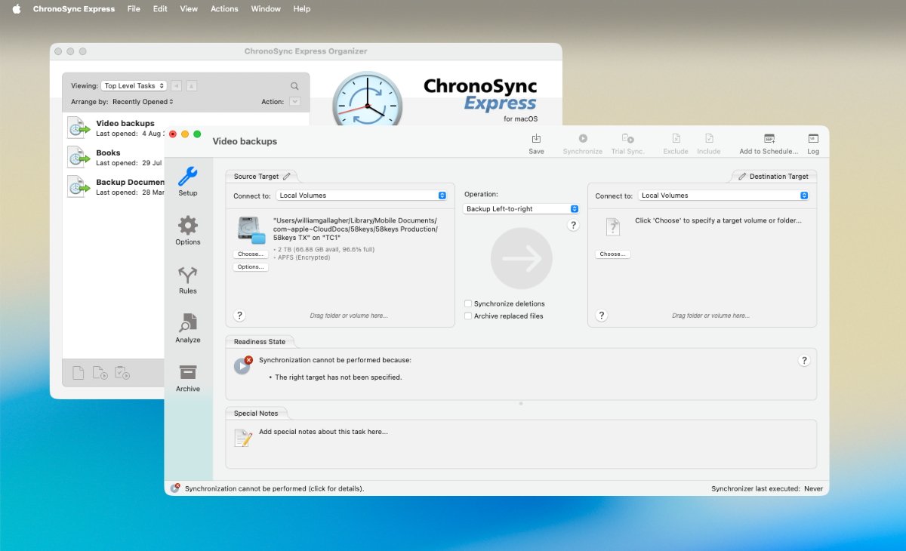
Task: Open the Options gear panel
Action: (188, 230)
